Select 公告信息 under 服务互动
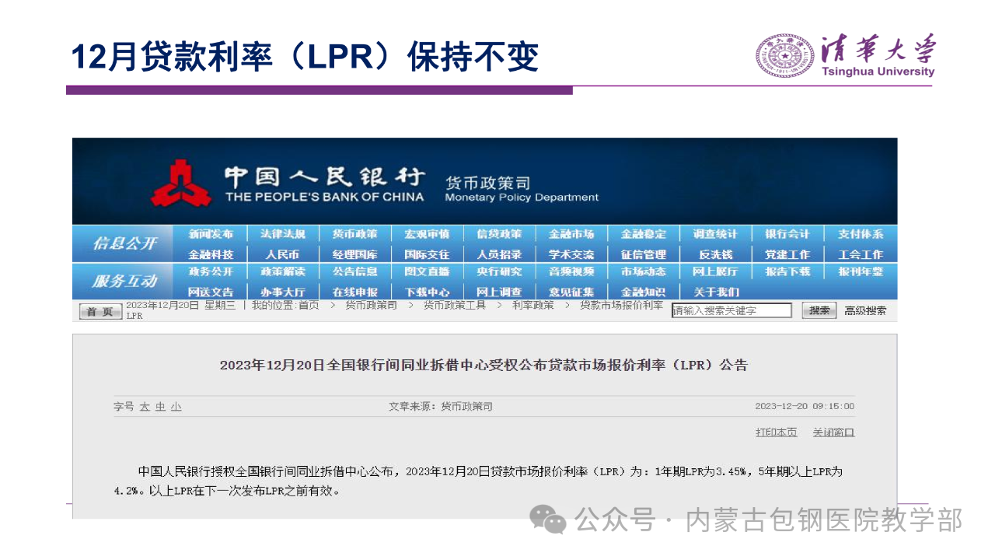 tap(355, 272)
